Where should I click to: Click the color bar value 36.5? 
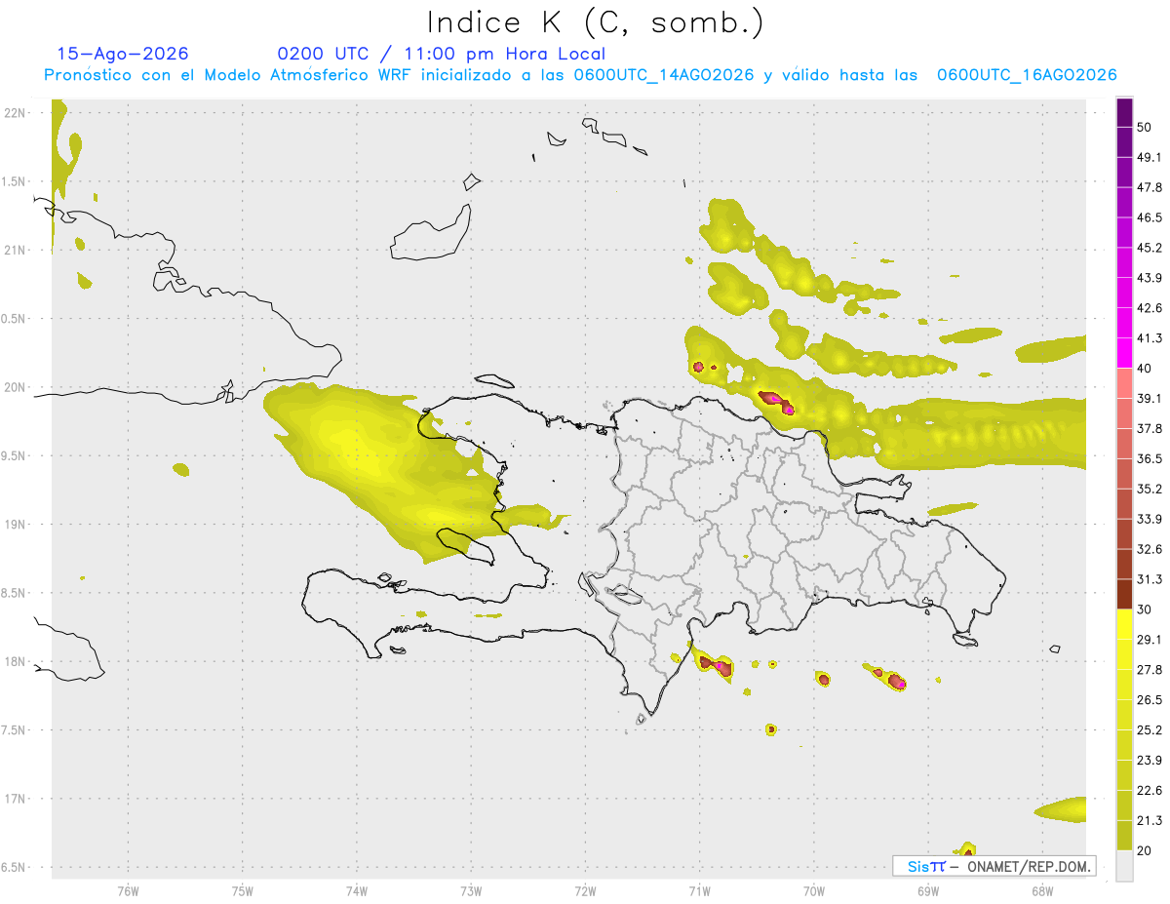[x=1150, y=459]
